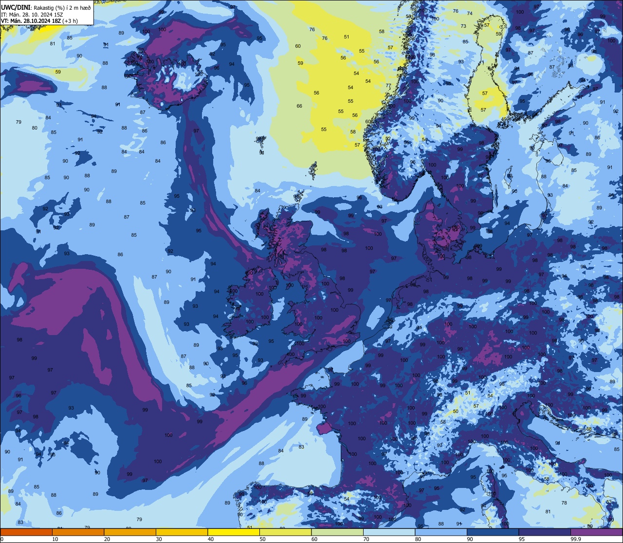Viewport: 623px width, 543px height.
Task: Click the light blue 70–80 legend swatch
Action: pyautogui.click(x=389, y=532)
